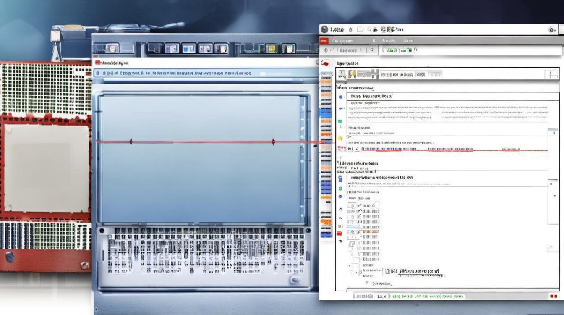This screenshot has width=564, height=315.
Task: Click the left diamond marker on the red line
Action: (x=131, y=142)
